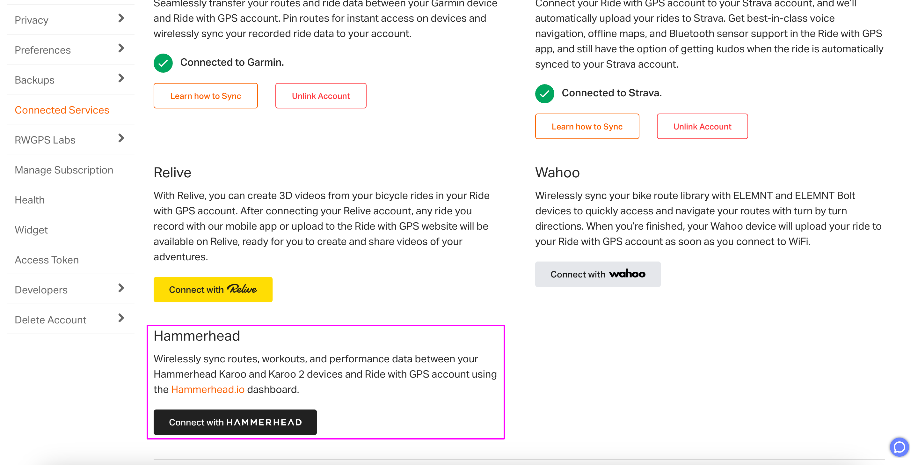
Task: Click the green Garmin connected checkmark
Action: point(163,63)
